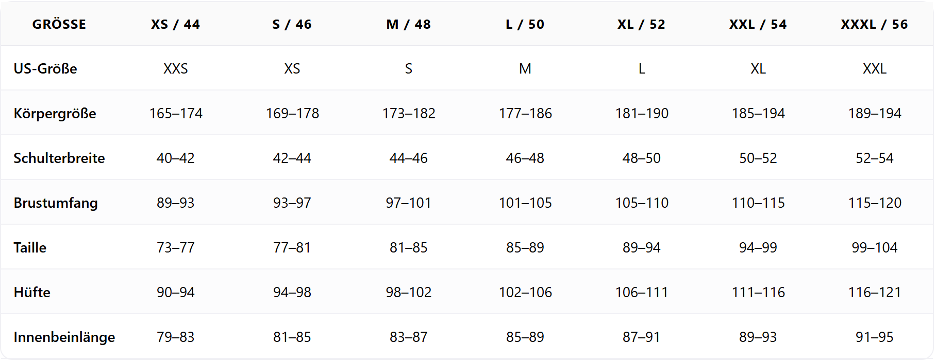Click shoulder width value 48–50
This screenshot has width=936, height=361.
(641, 158)
